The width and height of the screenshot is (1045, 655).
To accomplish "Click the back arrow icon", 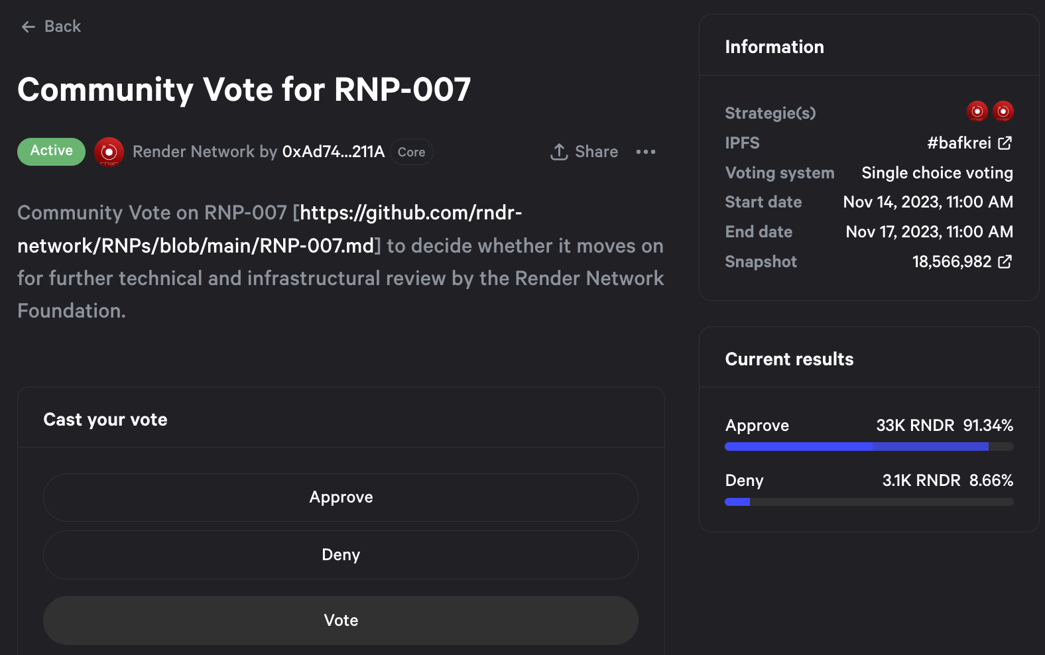I will [x=28, y=27].
